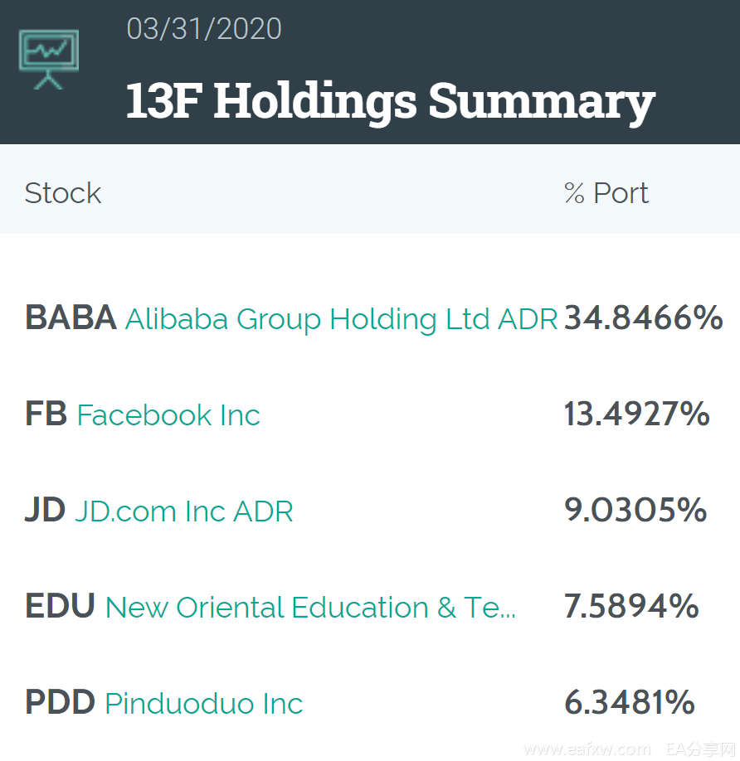This screenshot has height=761, width=740.
Task: Select the 34.8466% portfolio value
Action: point(644,317)
